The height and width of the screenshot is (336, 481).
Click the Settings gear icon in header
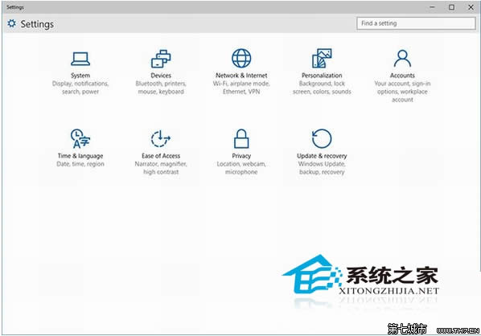[11, 23]
